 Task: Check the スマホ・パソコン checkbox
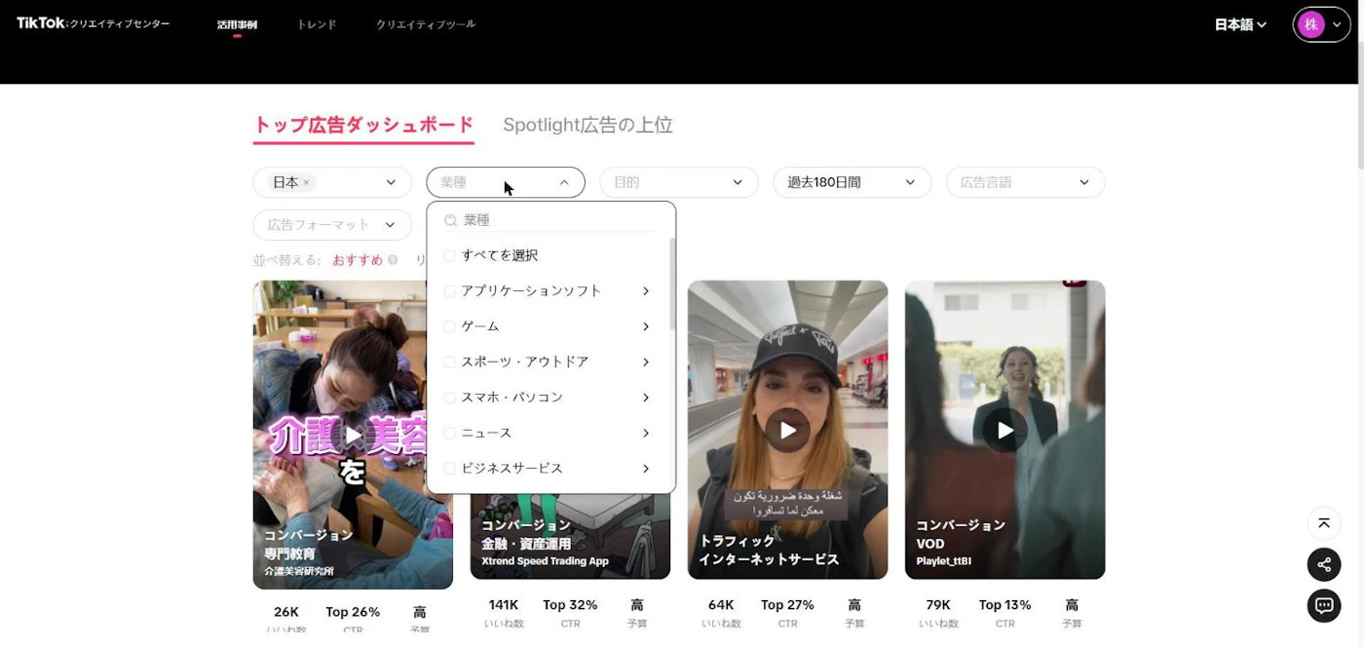[449, 398]
